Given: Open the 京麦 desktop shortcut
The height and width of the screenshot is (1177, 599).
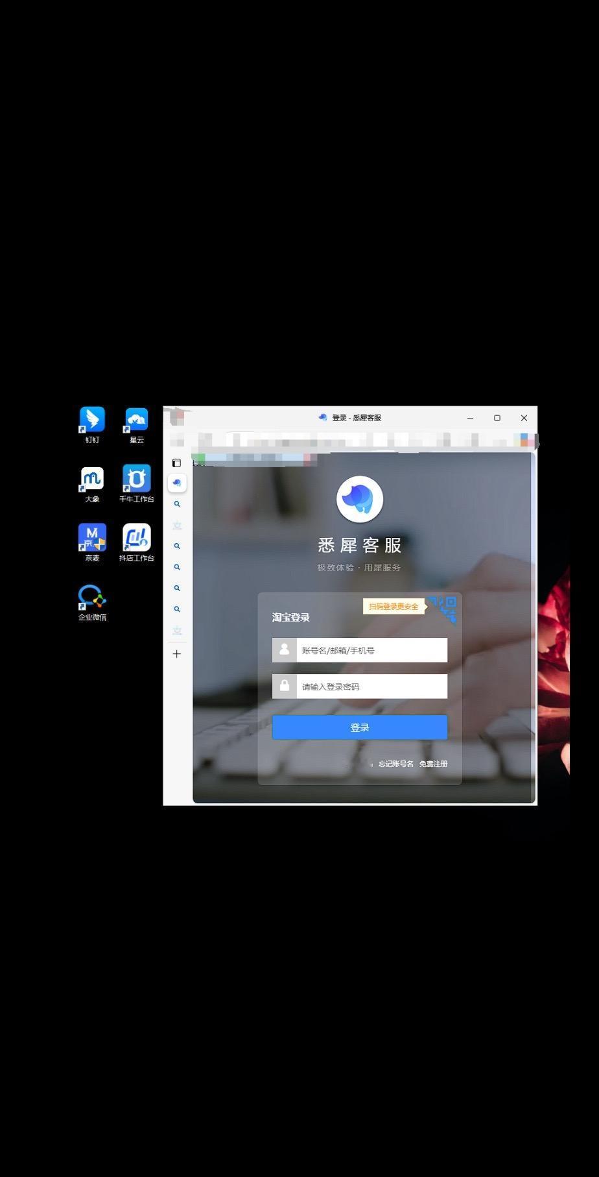Looking at the screenshot, I should tap(92, 543).
